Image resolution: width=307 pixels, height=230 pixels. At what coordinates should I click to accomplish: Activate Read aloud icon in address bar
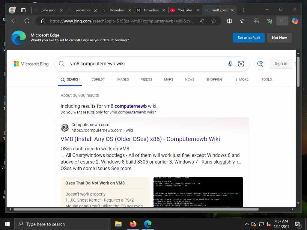(202, 21)
